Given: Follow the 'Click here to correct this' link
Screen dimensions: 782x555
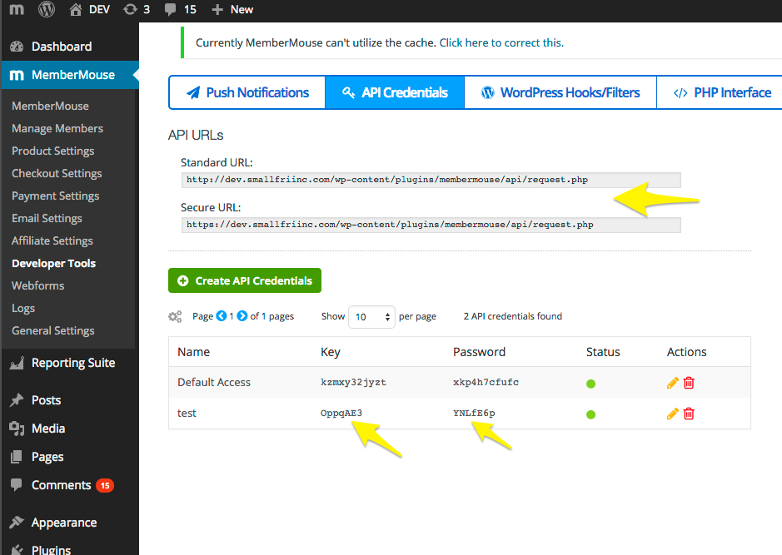Looking at the screenshot, I should pyautogui.click(x=501, y=42).
